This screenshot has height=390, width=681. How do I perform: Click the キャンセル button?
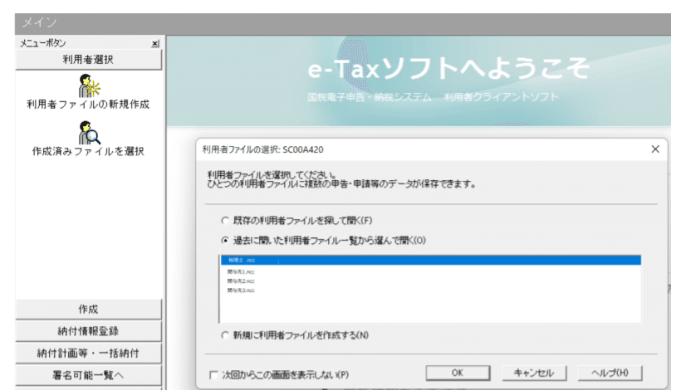[534, 373]
